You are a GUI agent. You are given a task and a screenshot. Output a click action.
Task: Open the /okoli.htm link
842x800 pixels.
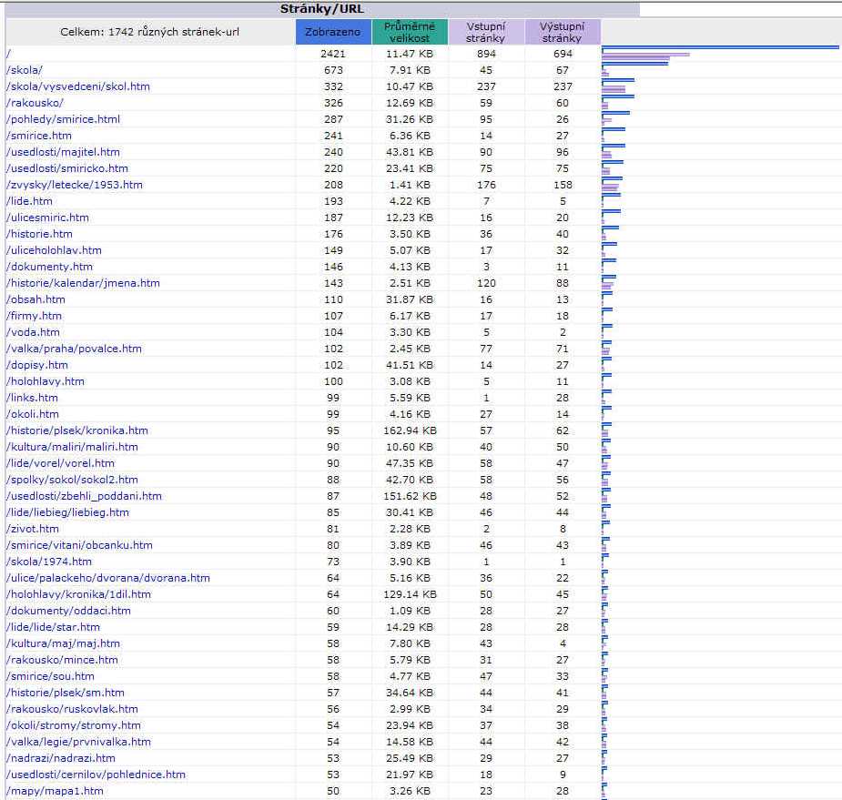(x=32, y=414)
